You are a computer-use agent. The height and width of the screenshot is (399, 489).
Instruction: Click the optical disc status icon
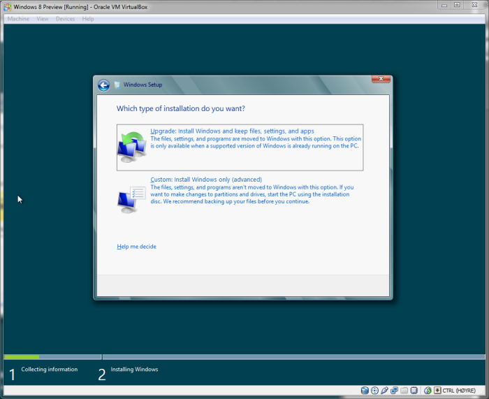point(374,390)
